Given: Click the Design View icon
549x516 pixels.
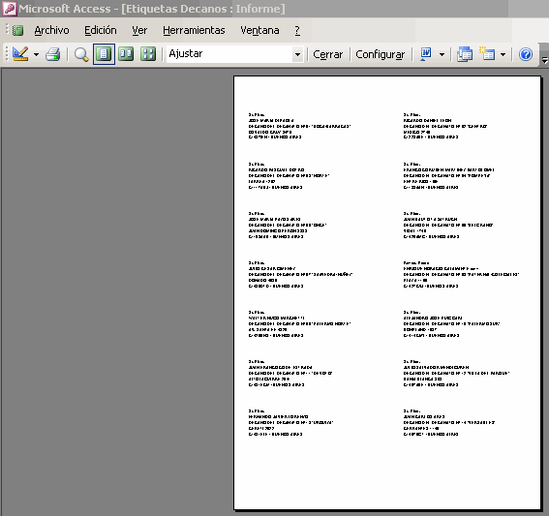Looking at the screenshot, I should pyautogui.click(x=20, y=54).
